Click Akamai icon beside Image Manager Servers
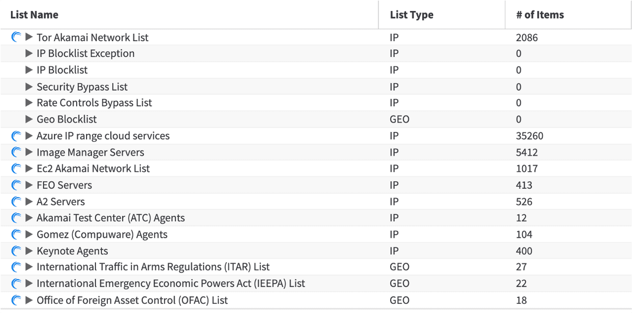The width and height of the screenshot is (632, 313). tap(16, 152)
